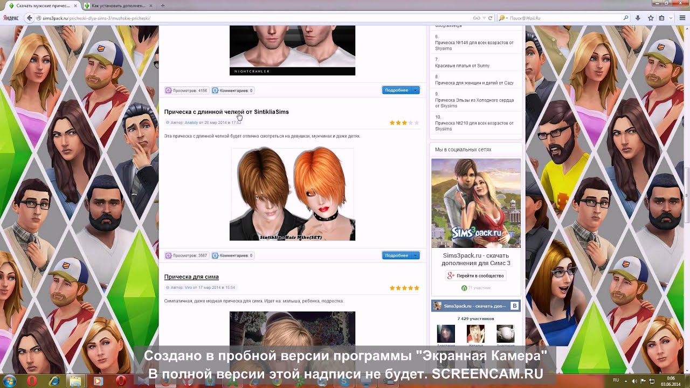Open a new browser tab with plus button
690x388 pixels.
[x=163, y=5]
